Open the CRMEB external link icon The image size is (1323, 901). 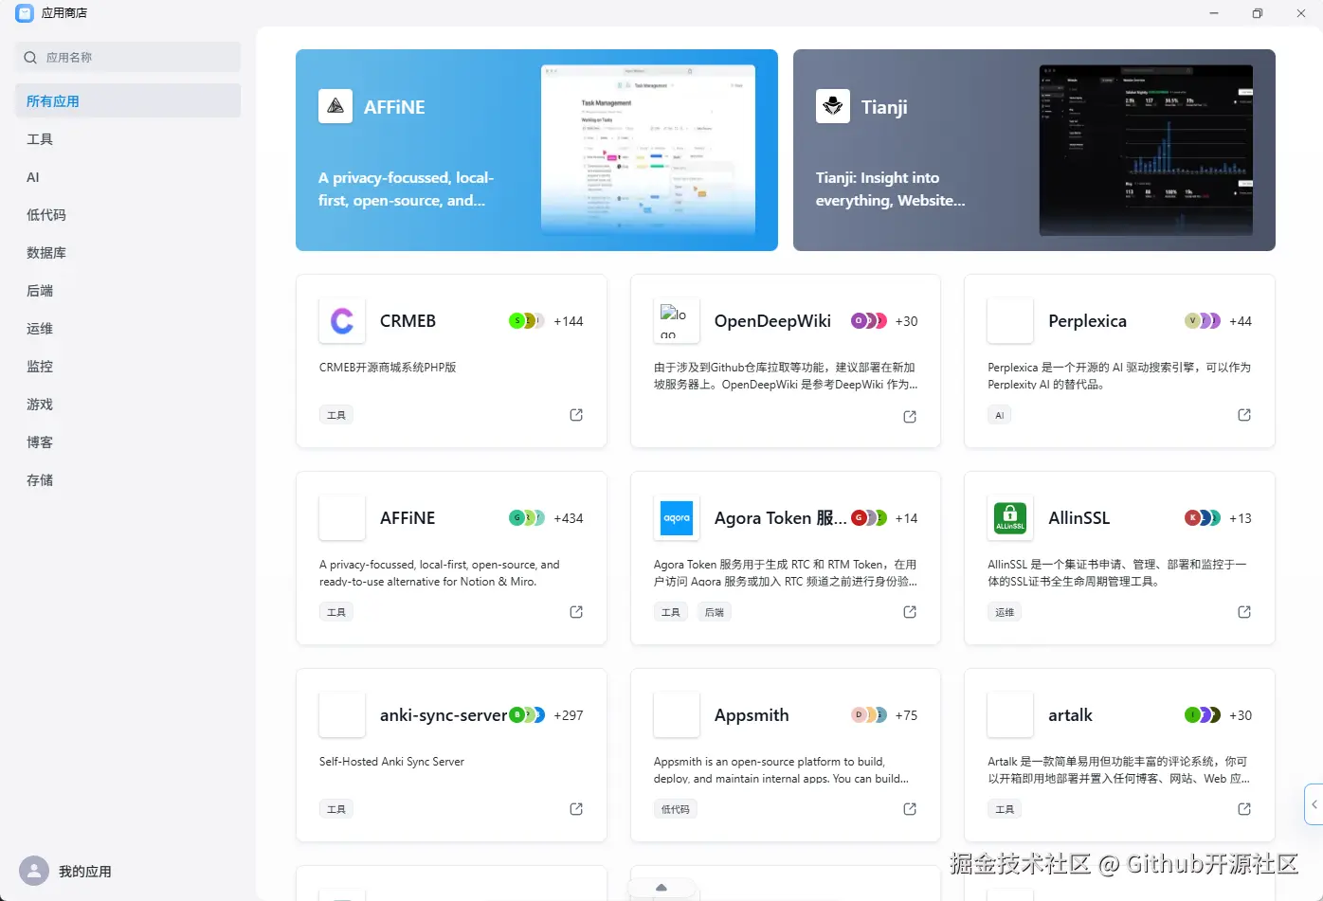576,415
